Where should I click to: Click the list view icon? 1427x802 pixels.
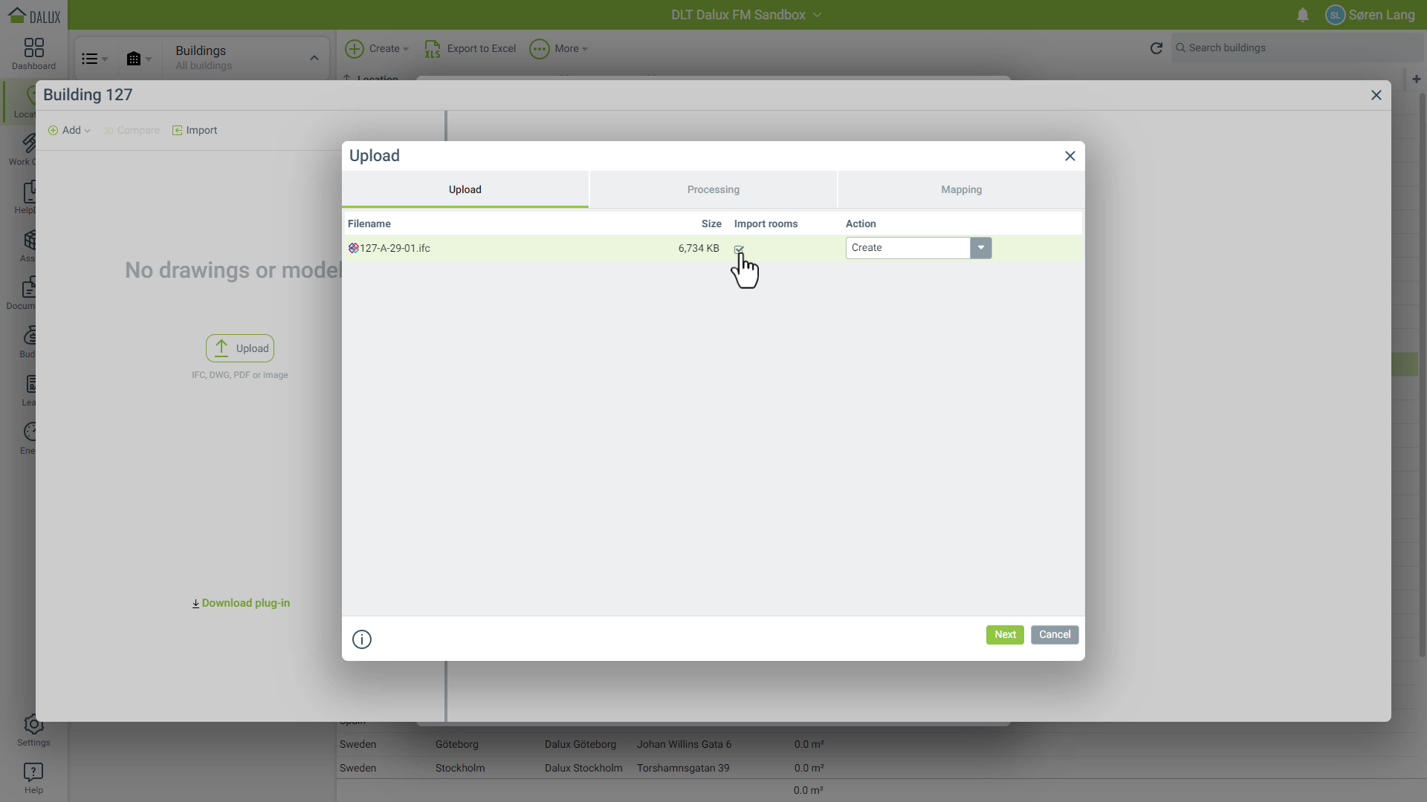click(x=90, y=59)
